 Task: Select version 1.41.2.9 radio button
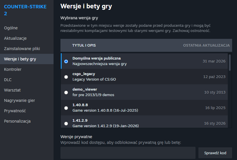[66, 123]
